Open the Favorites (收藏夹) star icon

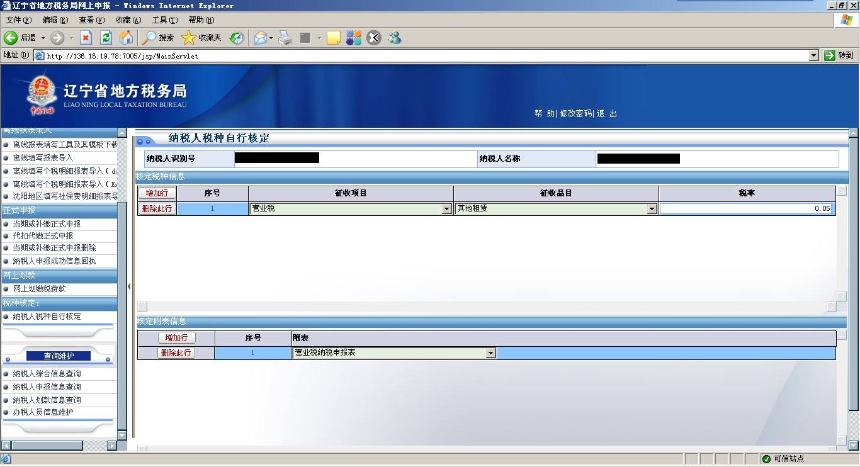[201, 38]
